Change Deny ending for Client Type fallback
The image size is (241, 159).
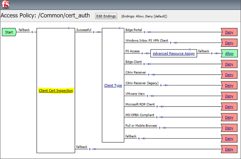coord(229,139)
